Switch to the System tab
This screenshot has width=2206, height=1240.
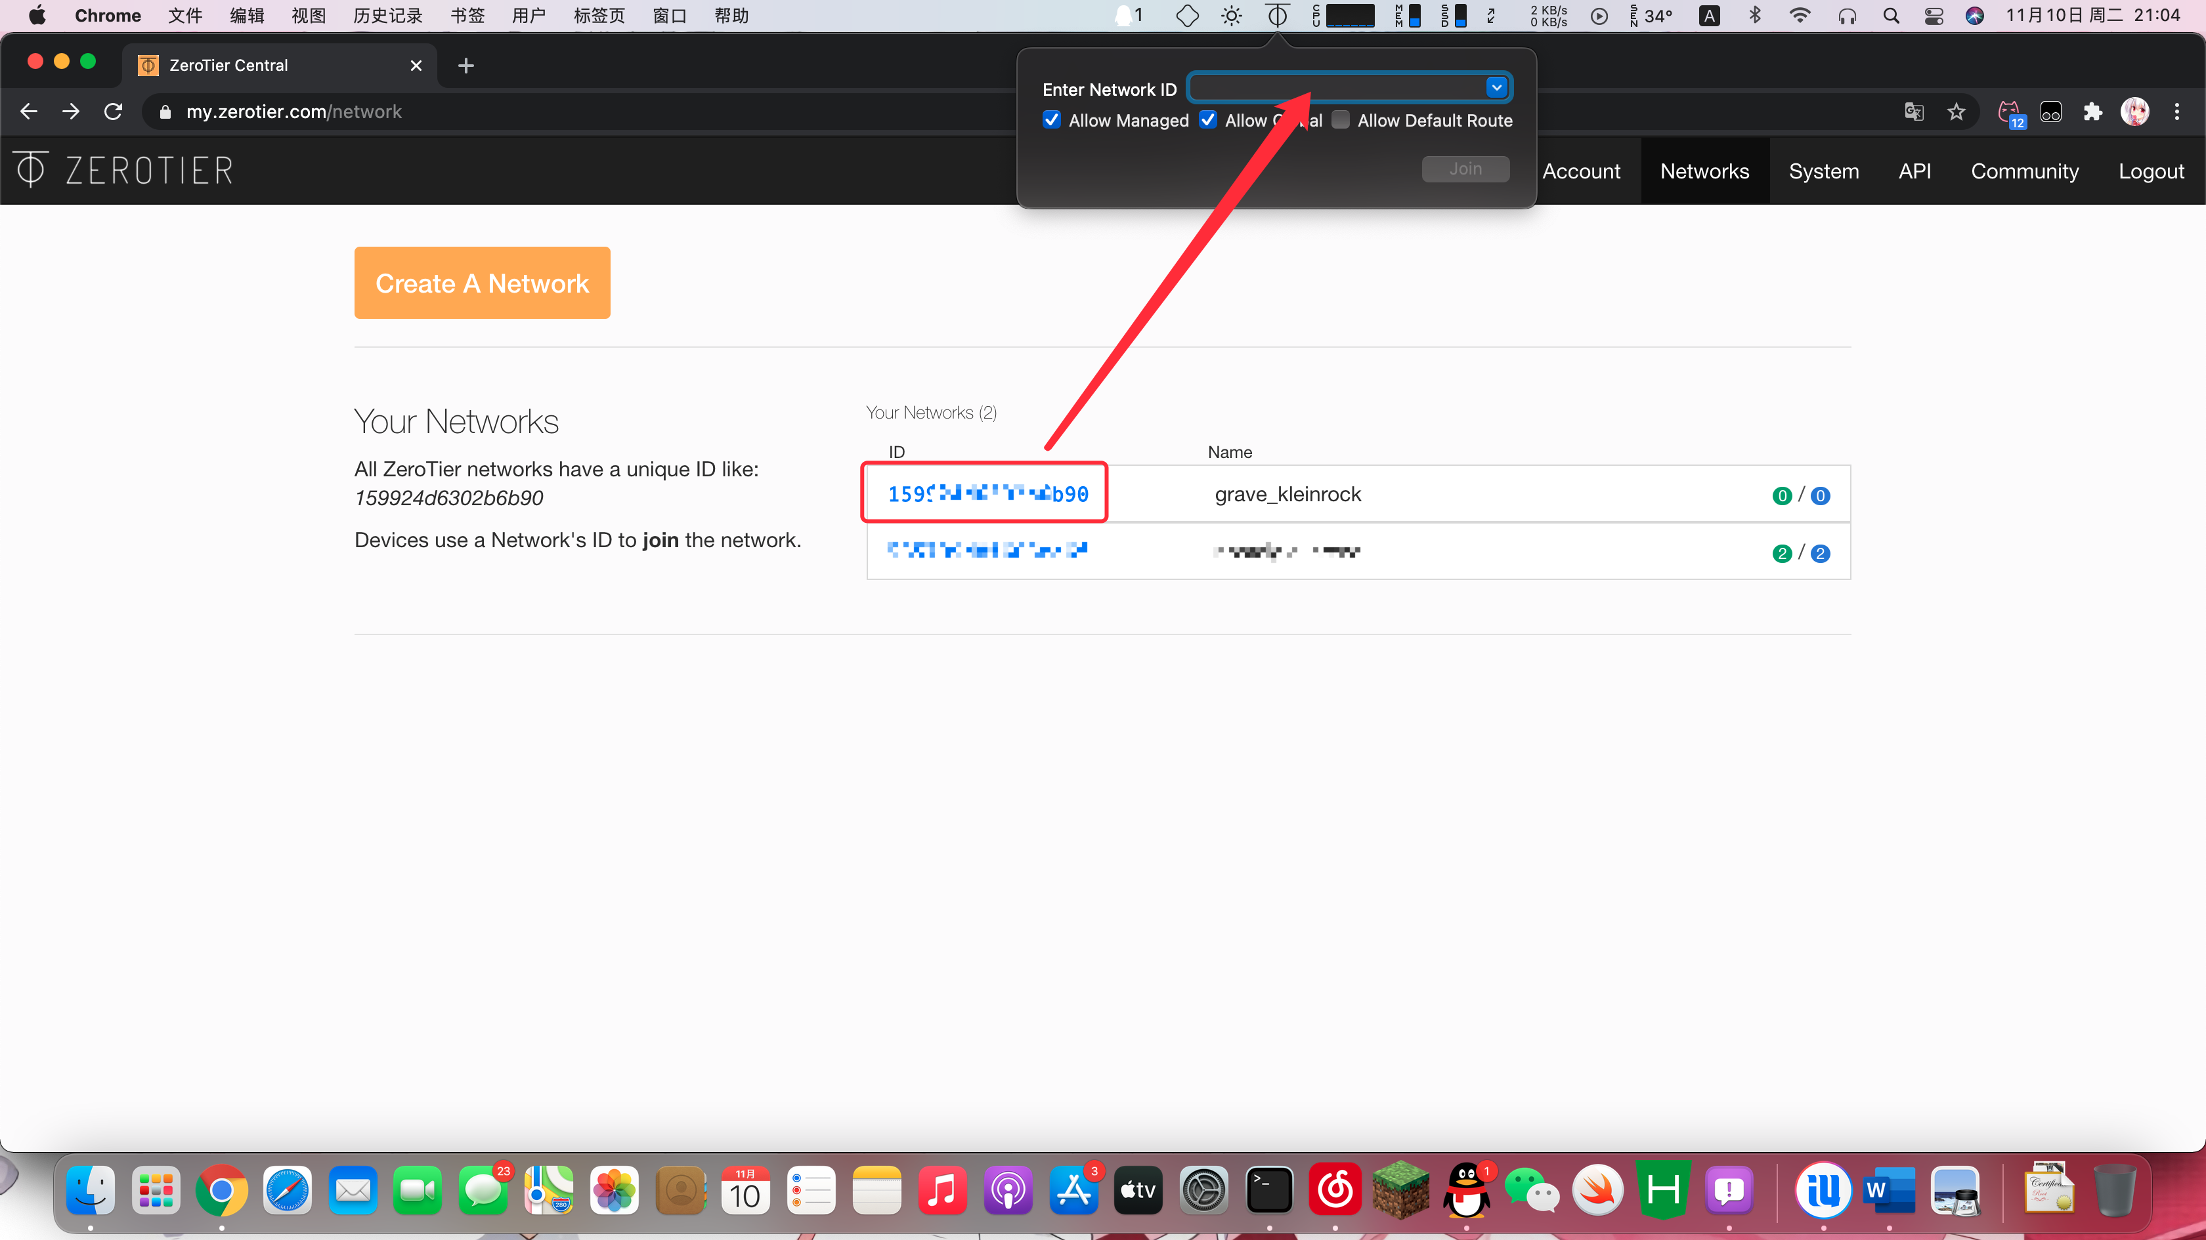tap(1823, 171)
